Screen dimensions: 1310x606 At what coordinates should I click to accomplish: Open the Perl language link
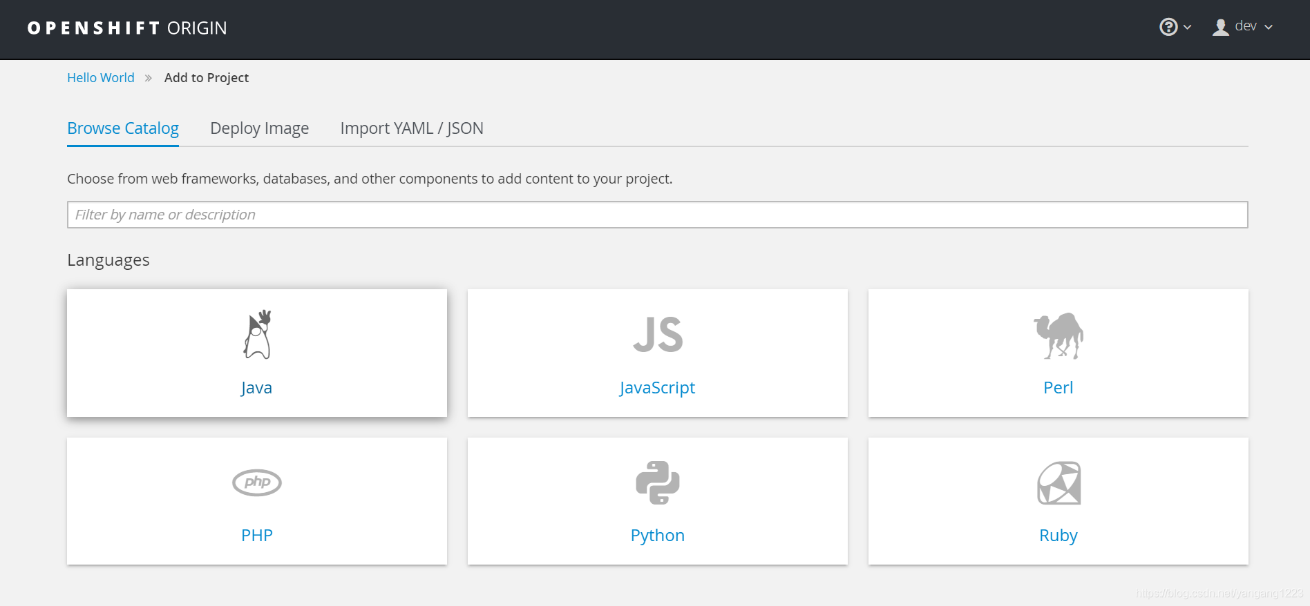(1058, 387)
